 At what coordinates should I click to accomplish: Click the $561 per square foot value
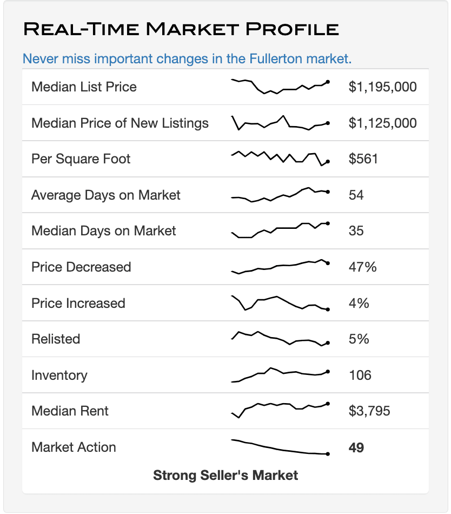[x=363, y=159]
